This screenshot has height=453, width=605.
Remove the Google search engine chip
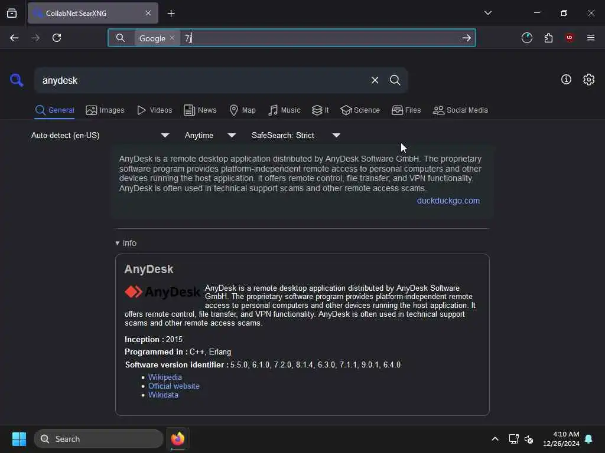172,38
